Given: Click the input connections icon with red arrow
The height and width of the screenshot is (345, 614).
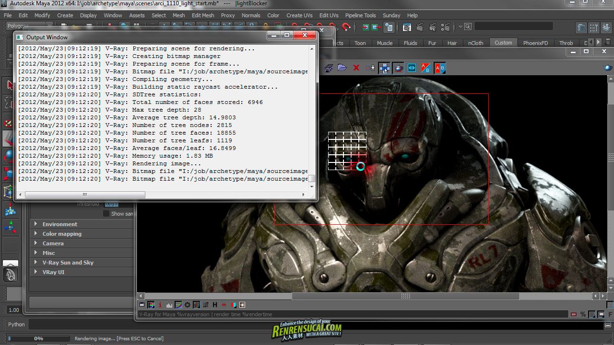Looking at the screenshot, I should point(365,27).
